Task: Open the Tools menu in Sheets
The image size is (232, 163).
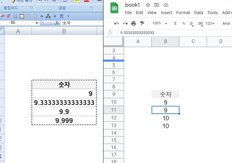Action: click(x=212, y=13)
